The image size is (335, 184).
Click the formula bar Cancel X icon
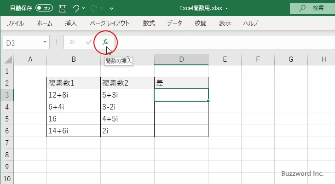click(x=72, y=42)
